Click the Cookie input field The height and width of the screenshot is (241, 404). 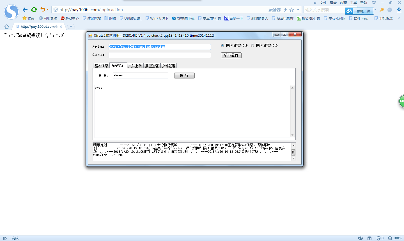tap(160, 55)
